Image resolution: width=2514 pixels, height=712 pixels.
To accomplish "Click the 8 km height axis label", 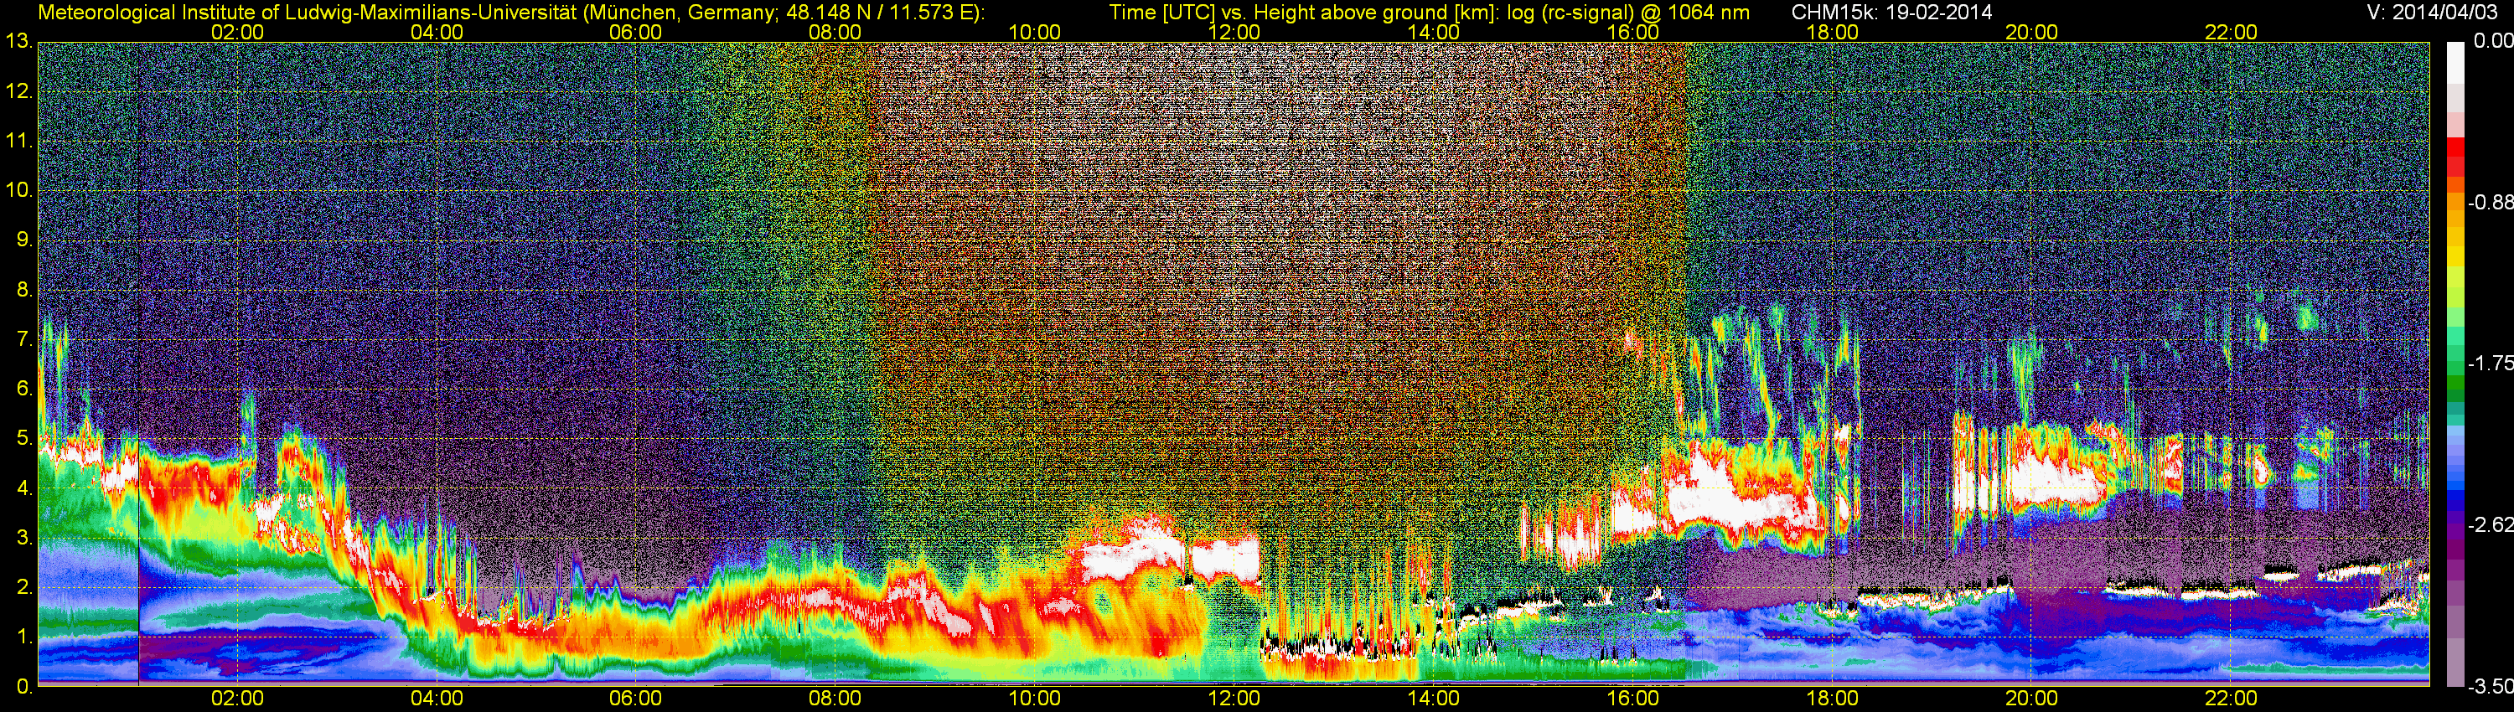I will coord(24,290).
